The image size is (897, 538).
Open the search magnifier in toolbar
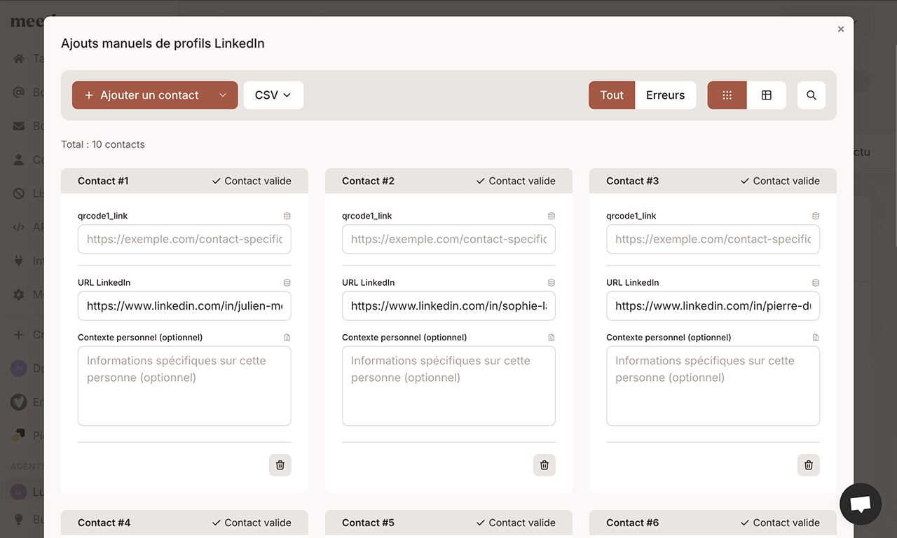pos(811,95)
